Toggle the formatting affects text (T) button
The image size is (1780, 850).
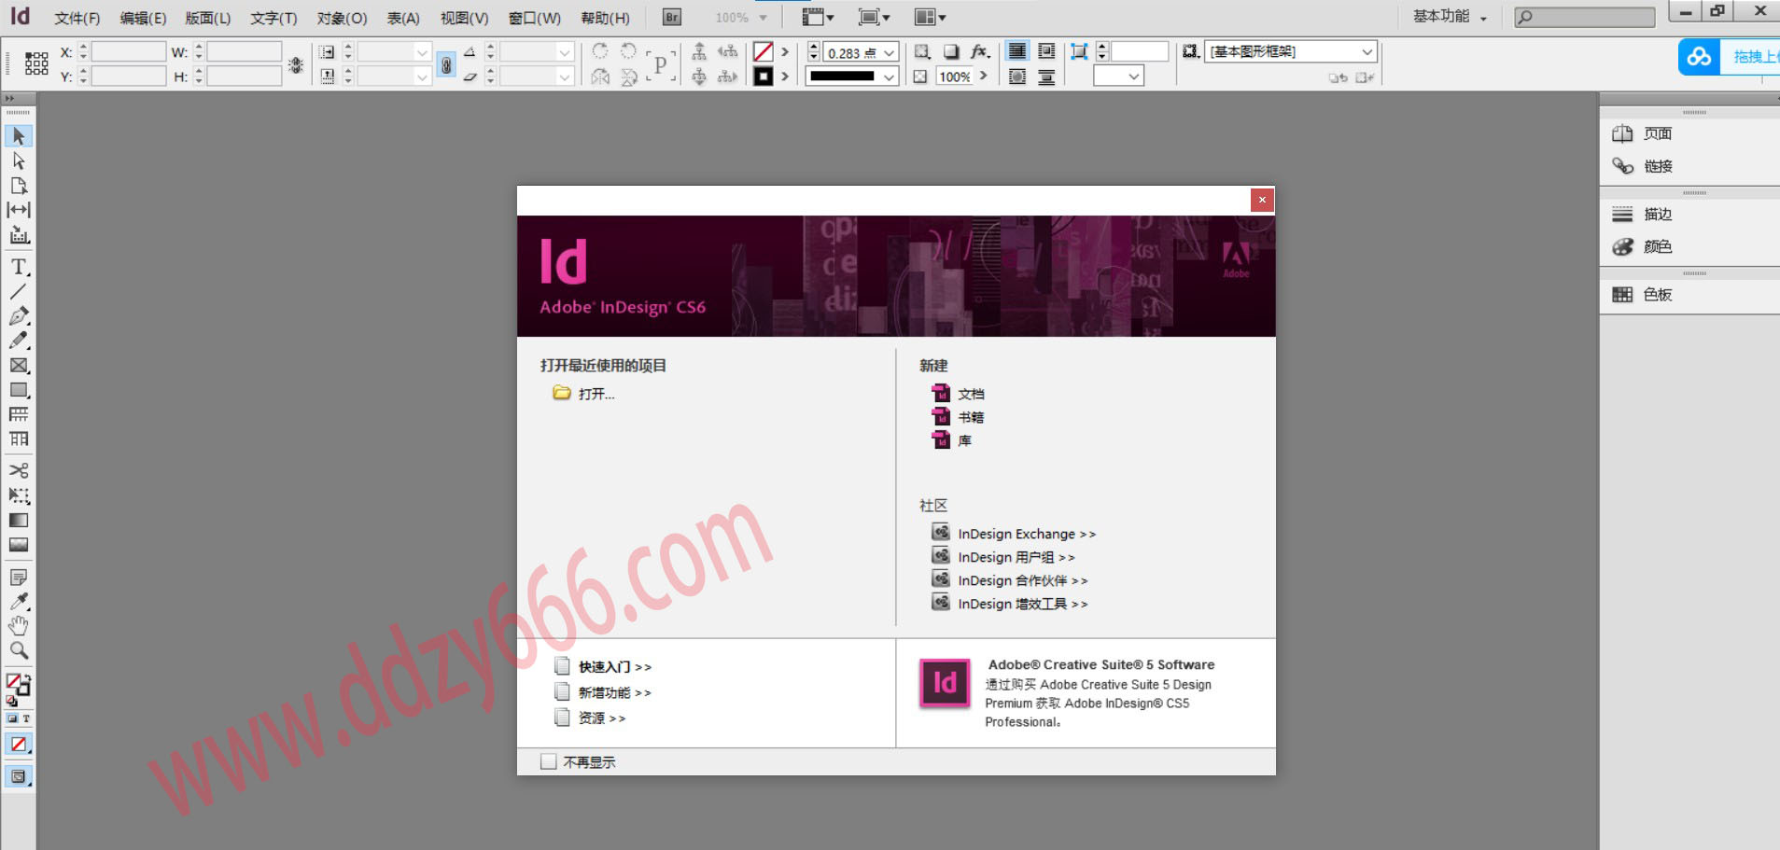pos(26,718)
